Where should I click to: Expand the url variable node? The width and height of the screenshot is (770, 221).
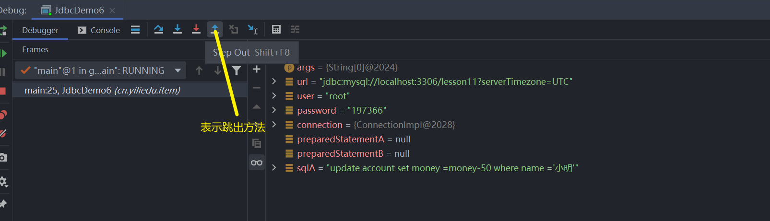click(x=274, y=81)
